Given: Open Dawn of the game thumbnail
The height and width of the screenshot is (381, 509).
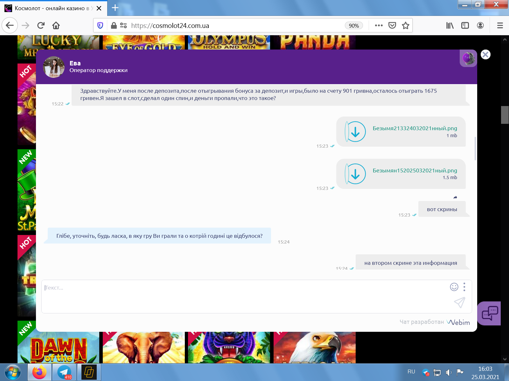Looking at the screenshot, I should (x=58, y=348).
